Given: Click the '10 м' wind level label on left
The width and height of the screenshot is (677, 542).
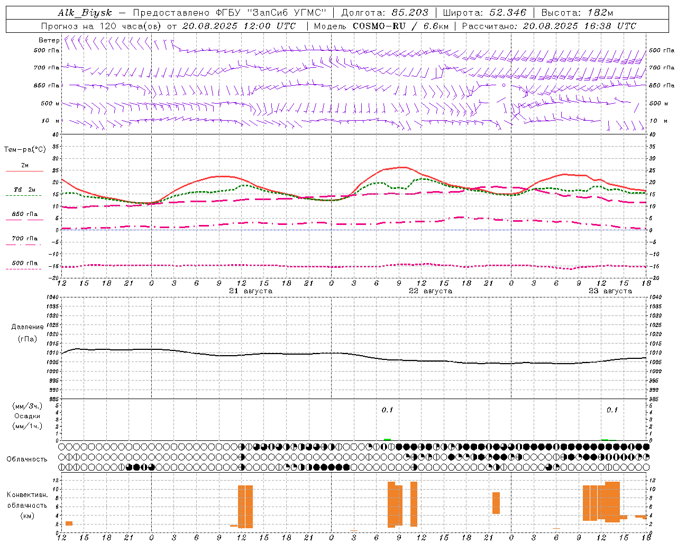Looking at the screenshot, I should [x=51, y=121].
